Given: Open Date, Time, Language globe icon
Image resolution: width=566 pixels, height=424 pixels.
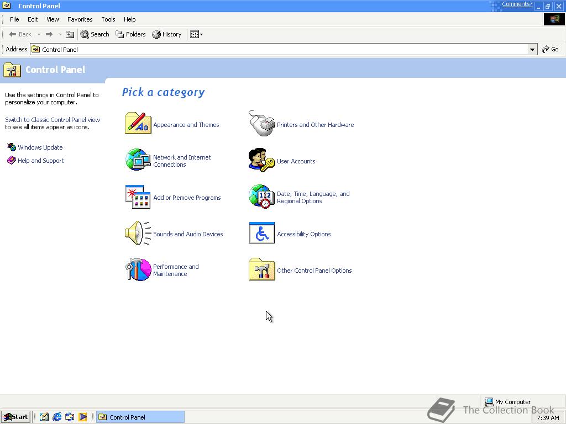Looking at the screenshot, I should 261,197.
